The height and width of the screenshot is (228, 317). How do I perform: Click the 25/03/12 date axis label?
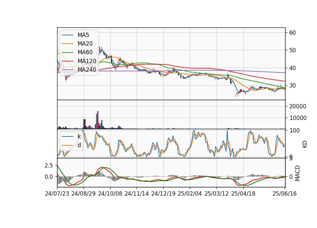pyautogui.click(x=217, y=194)
